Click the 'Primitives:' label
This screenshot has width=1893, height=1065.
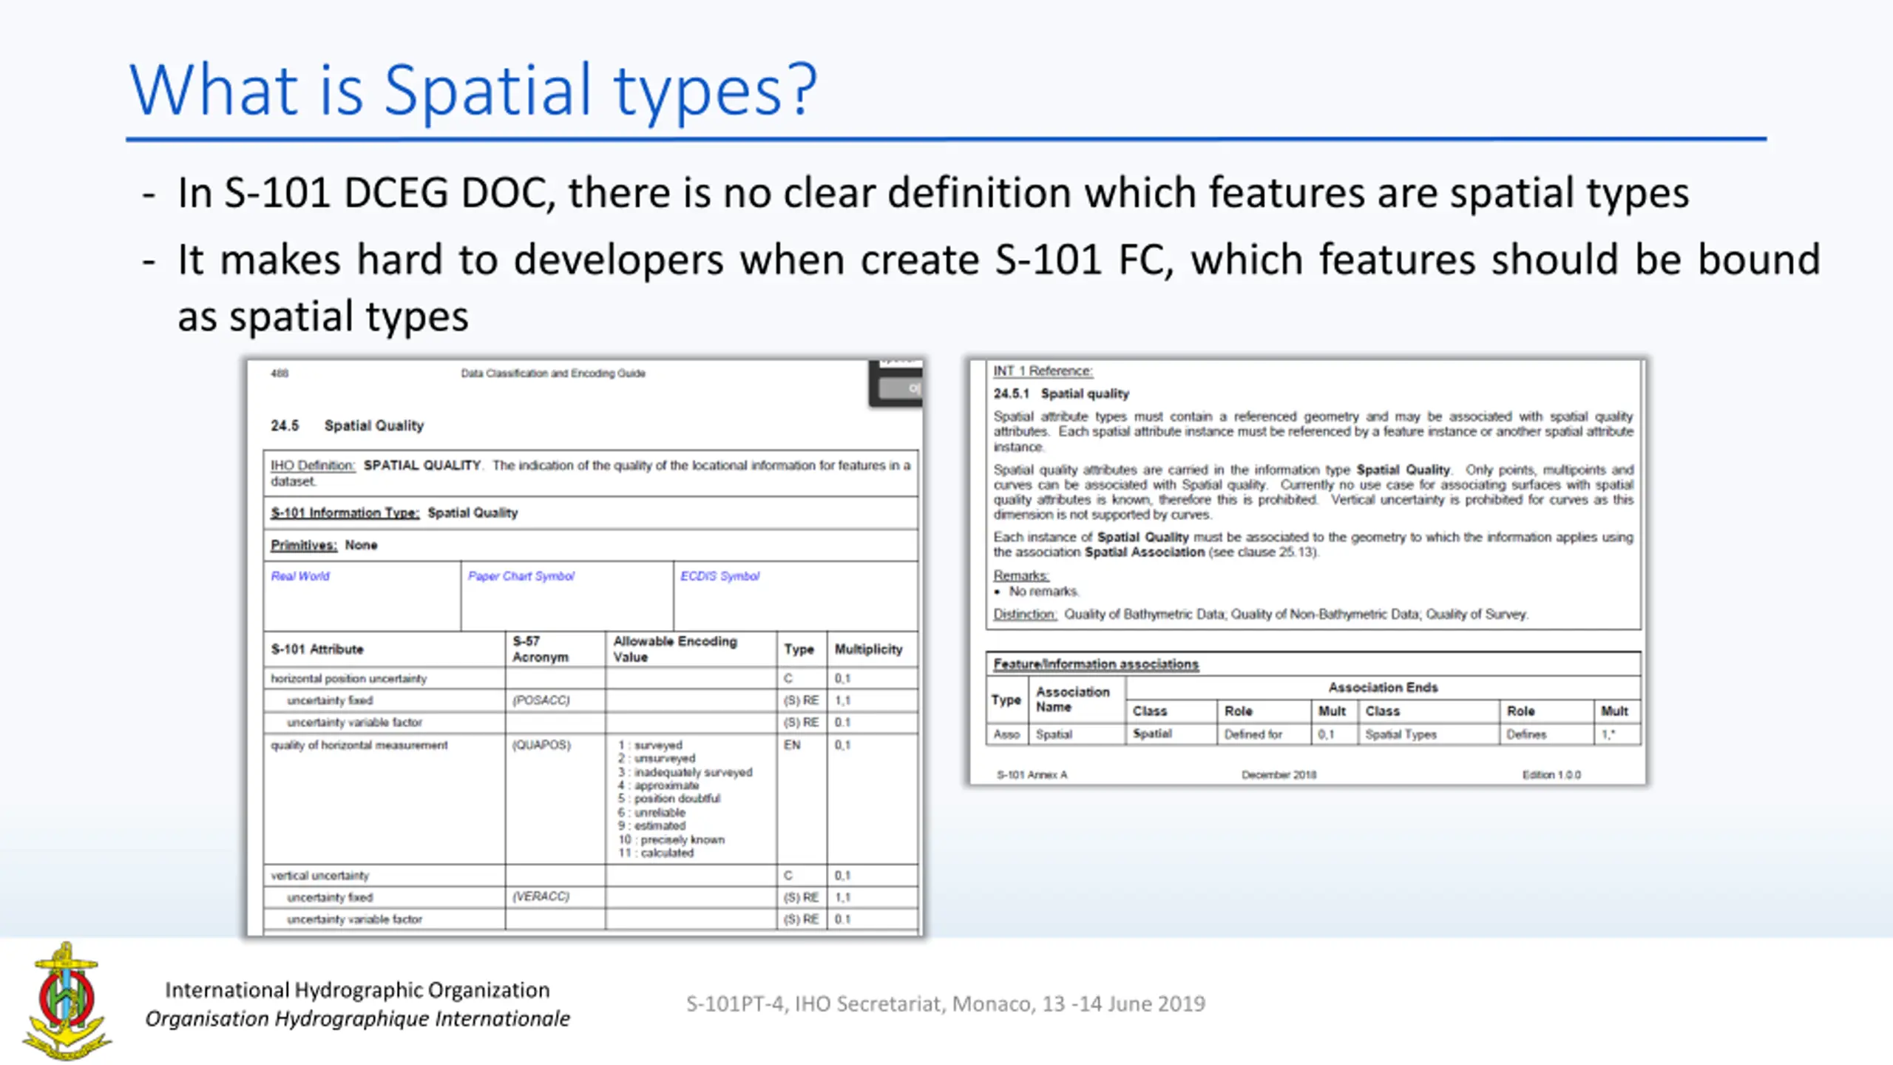tap(303, 545)
